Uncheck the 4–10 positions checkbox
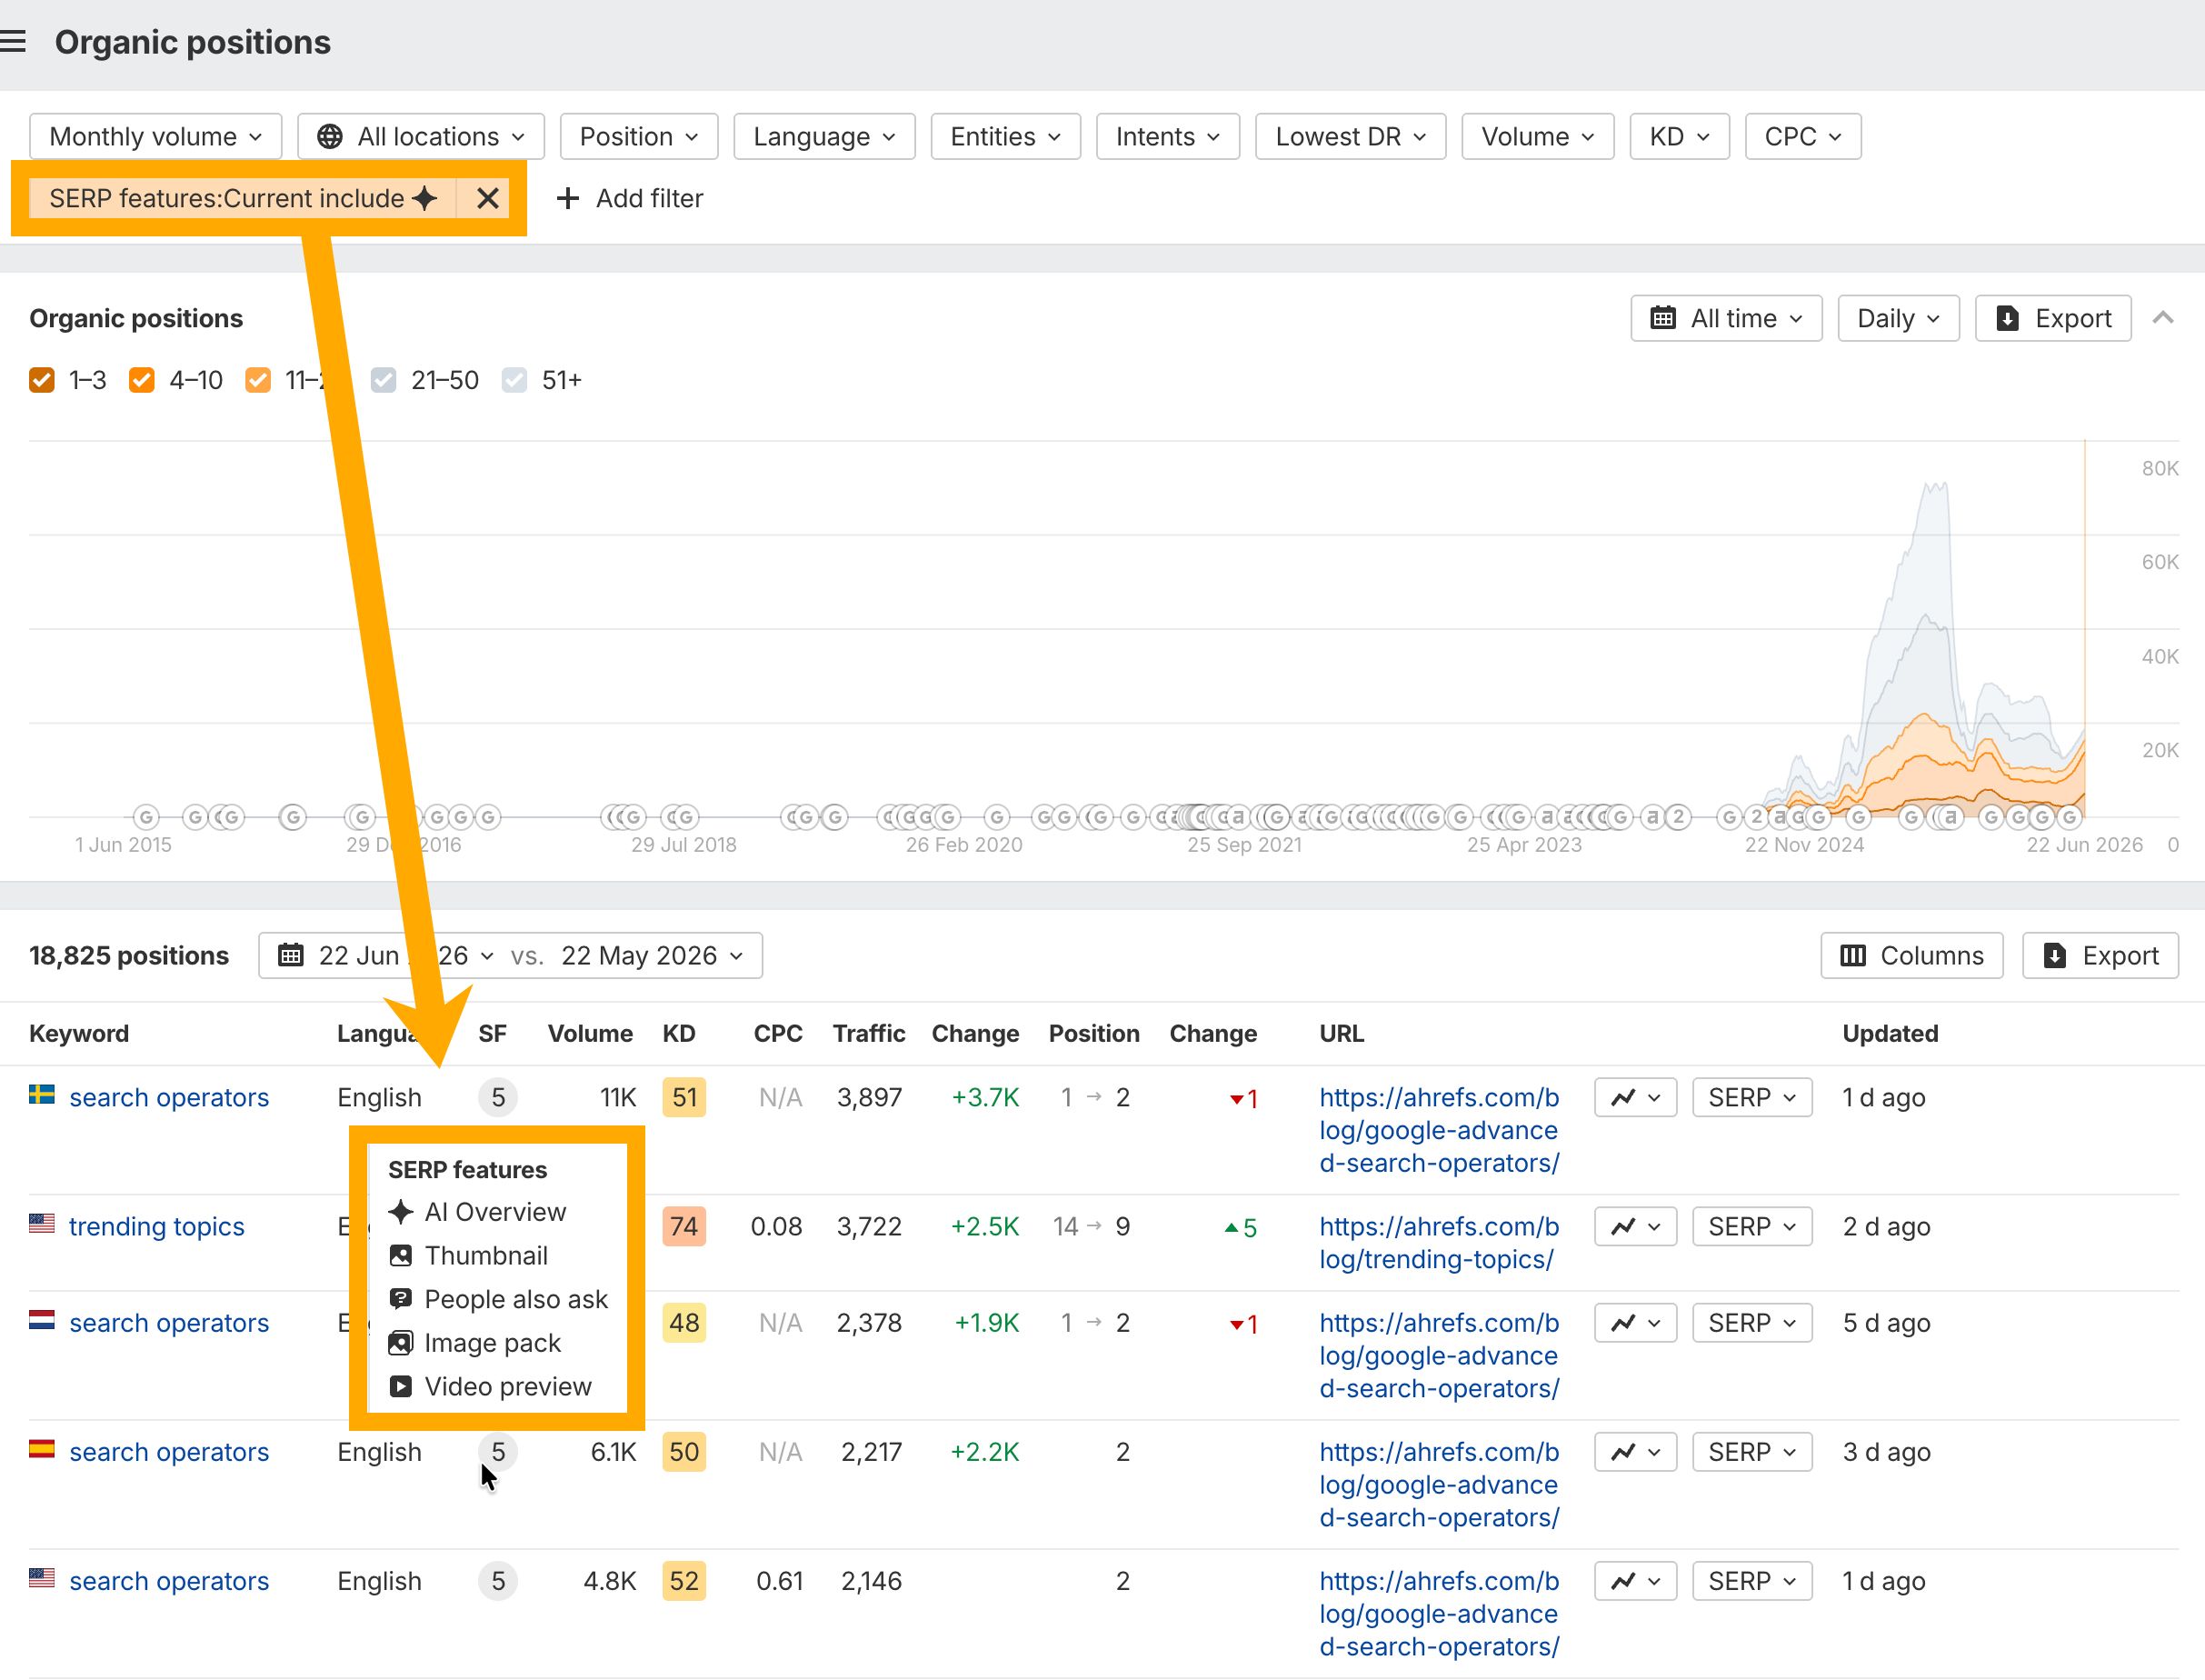 (x=142, y=380)
